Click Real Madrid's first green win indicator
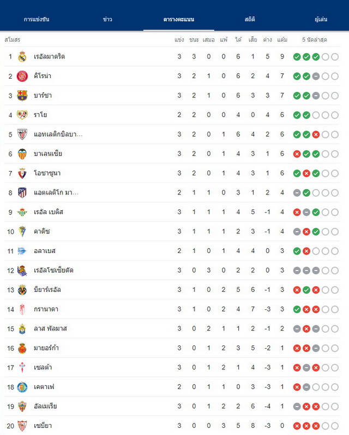The width and height of the screenshot is (349, 435). [x=297, y=57]
